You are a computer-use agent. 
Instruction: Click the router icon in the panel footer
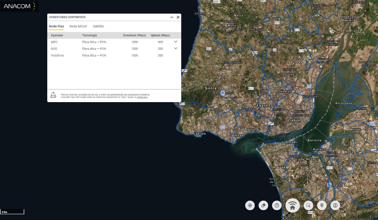[x=53, y=95]
